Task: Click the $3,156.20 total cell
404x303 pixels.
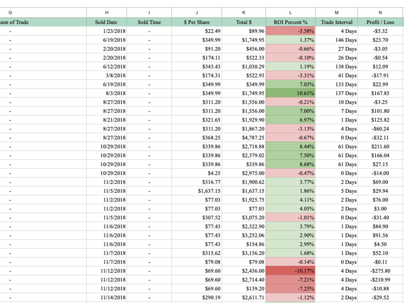Action: click(244, 253)
